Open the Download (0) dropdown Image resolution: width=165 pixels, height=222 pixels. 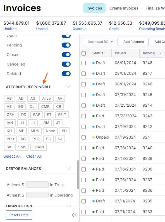tap(100, 42)
